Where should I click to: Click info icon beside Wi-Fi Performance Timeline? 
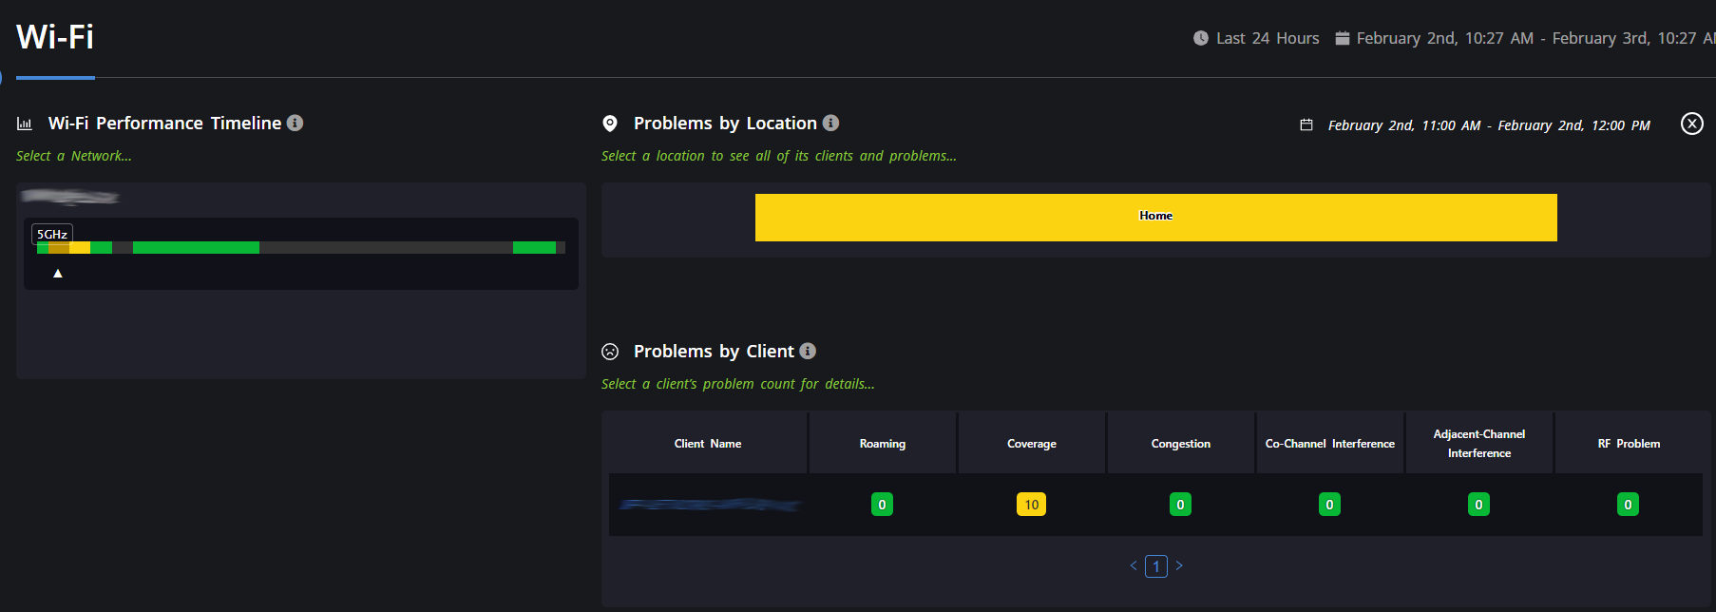coord(295,124)
